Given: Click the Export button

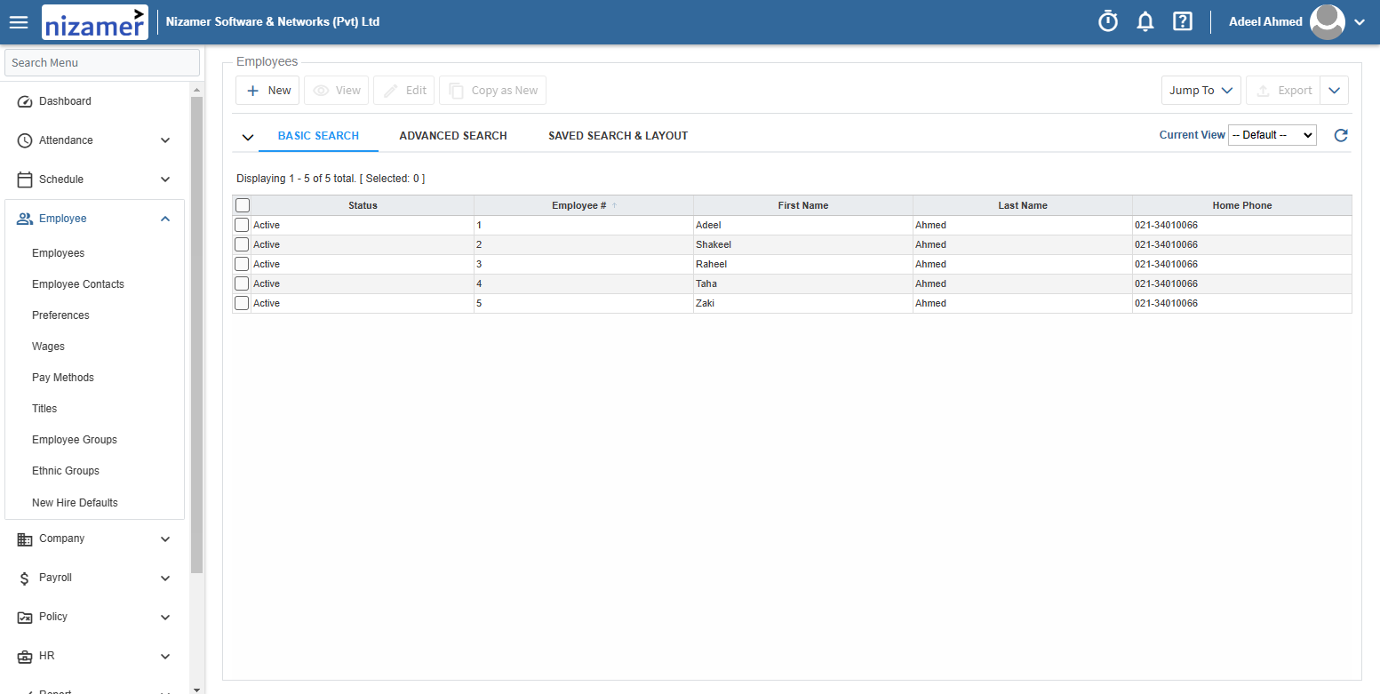Looking at the screenshot, I should [x=1283, y=90].
